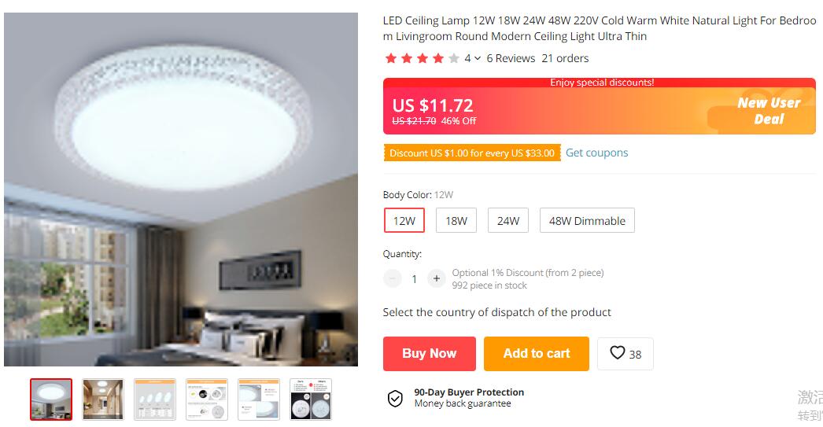Select the 24W option
Image resolution: width=823 pixels, height=427 pixels.
(508, 220)
